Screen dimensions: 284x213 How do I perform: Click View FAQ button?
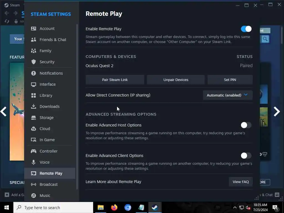click(240, 182)
